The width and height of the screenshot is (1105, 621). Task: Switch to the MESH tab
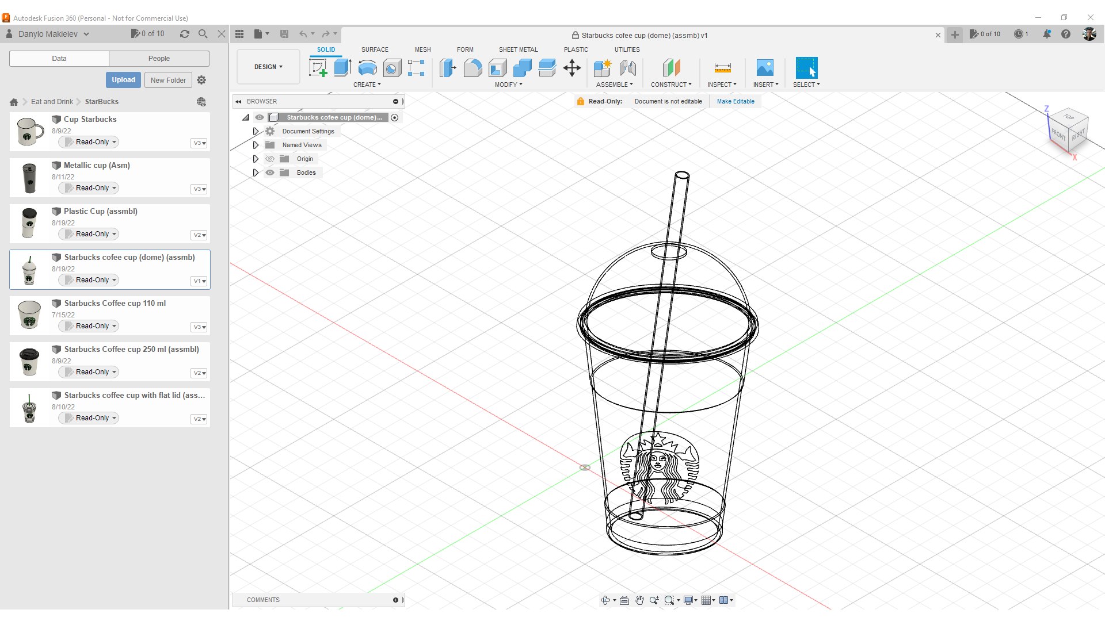coord(422,49)
